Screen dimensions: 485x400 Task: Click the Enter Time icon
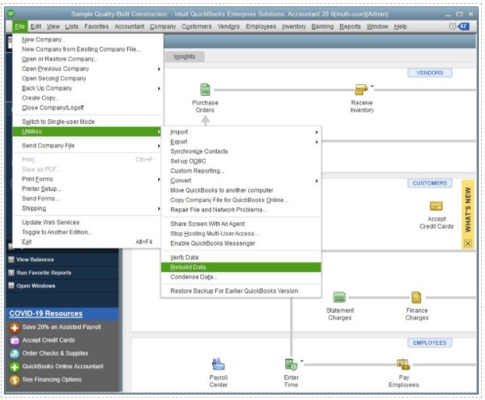[x=291, y=364]
